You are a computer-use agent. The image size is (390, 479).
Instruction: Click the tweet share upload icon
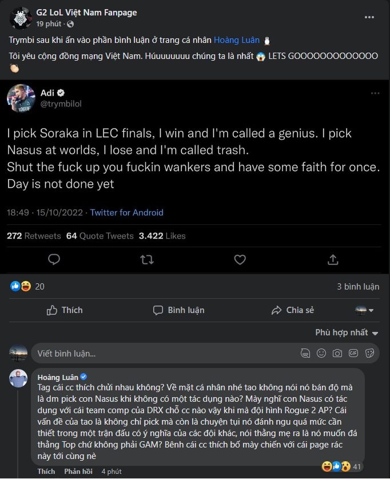click(333, 260)
